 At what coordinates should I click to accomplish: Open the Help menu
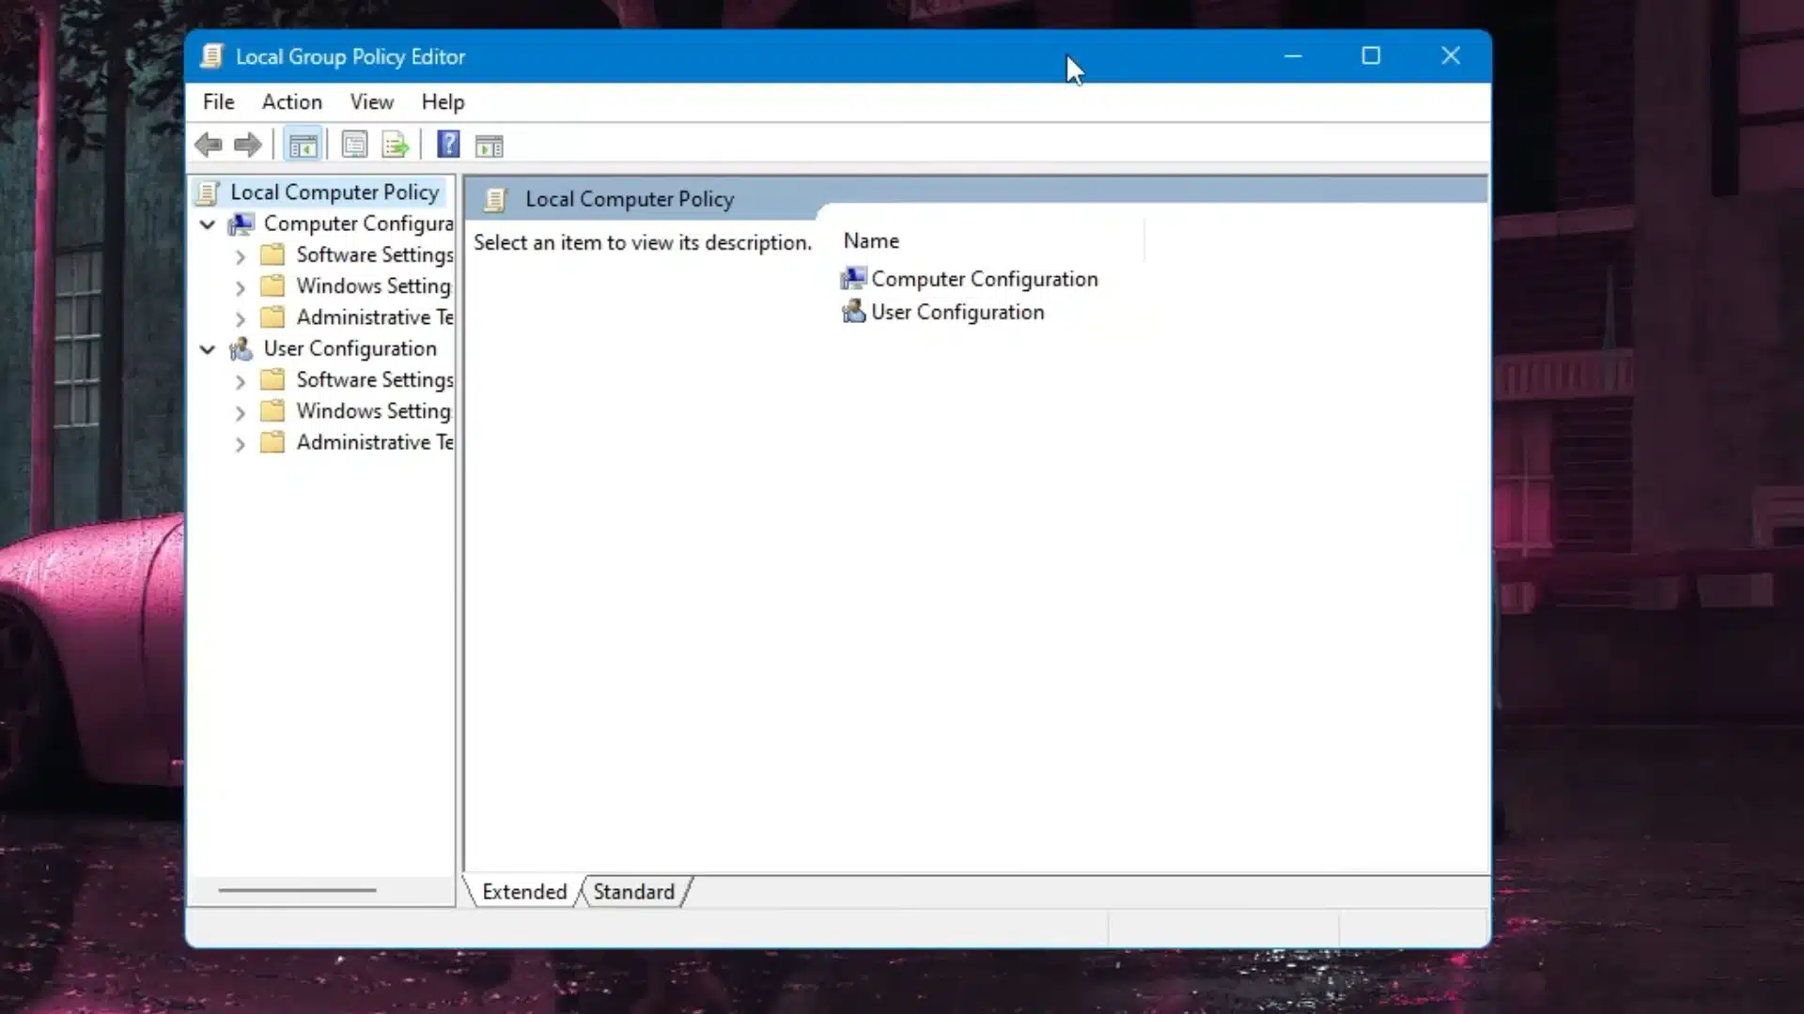pyautogui.click(x=443, y=101)
